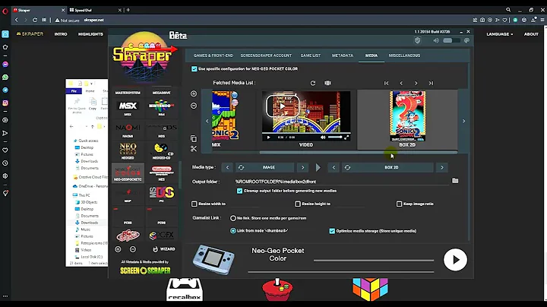Toggle the switch in the Skraper header
The image size is (547, 307).
[451, 40]
